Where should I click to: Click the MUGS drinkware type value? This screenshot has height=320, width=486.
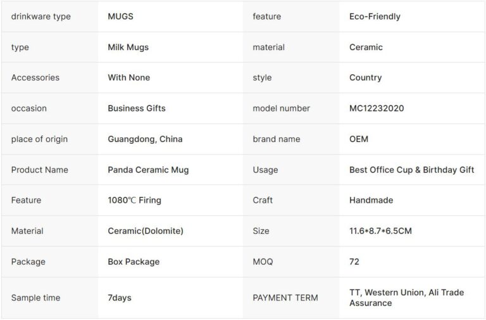[121, 16]
